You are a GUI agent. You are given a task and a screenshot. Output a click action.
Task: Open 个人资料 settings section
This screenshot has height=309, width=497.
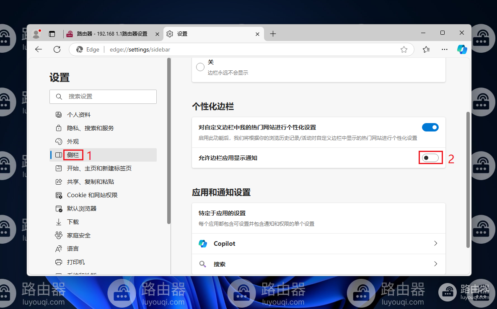103,115
